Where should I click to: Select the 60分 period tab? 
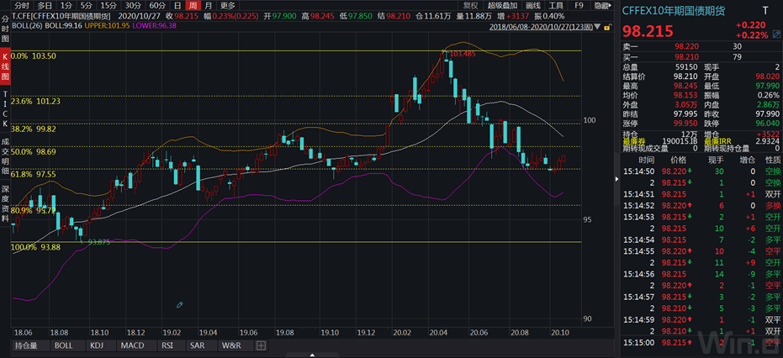coord(157,6)
